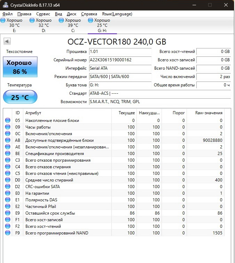235x263 pixels.
Task: Click the Порог column header
Action: 174,113
